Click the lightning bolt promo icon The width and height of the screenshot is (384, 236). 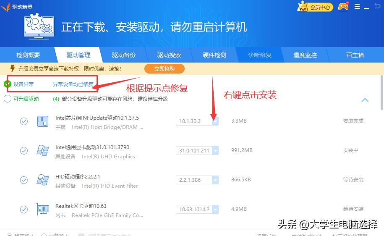coord(12,68)
